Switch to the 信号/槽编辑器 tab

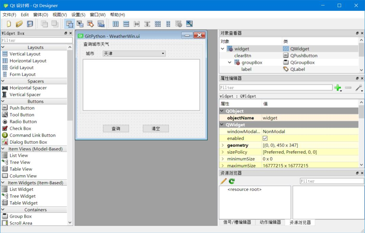(x=237, y=222)
